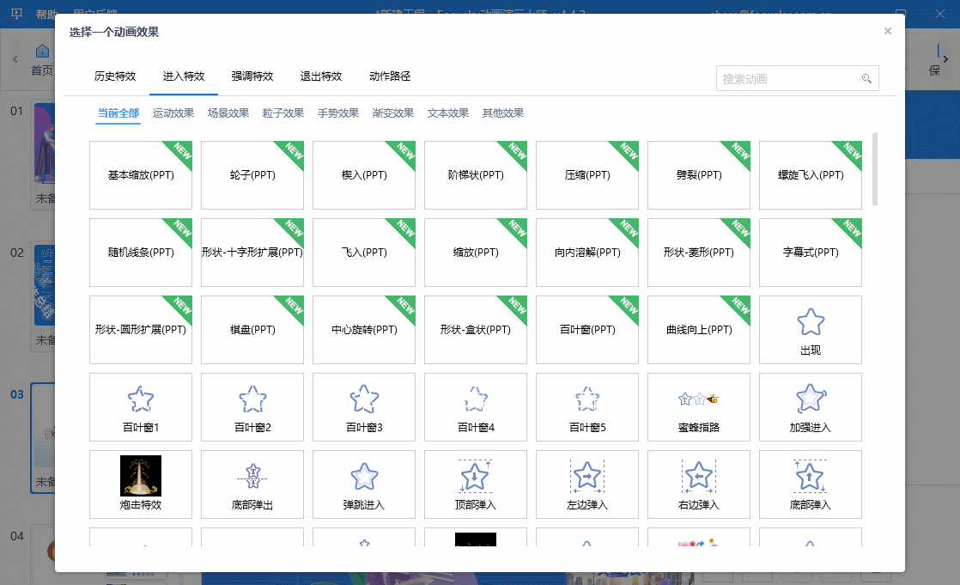960x585 pixels.
Task: Select the 加强进入 enhanced entrance icon
Action: pos(810,407)
